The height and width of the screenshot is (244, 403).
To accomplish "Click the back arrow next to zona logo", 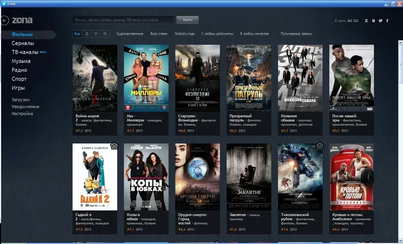I will pos(5,20).
